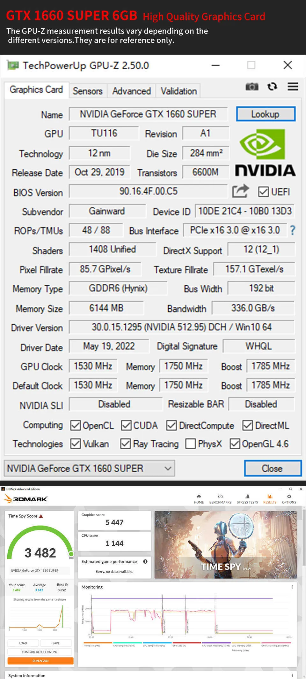Open the Sensors tab
This screenshot has width=306, height=679.
[x=88, y=91]
